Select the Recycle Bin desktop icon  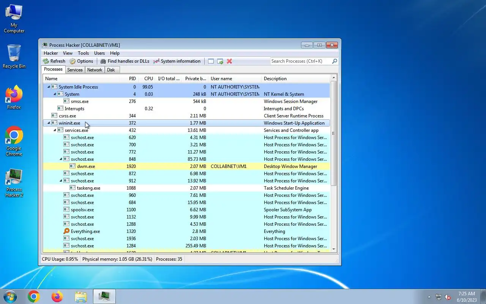(14, 56)
